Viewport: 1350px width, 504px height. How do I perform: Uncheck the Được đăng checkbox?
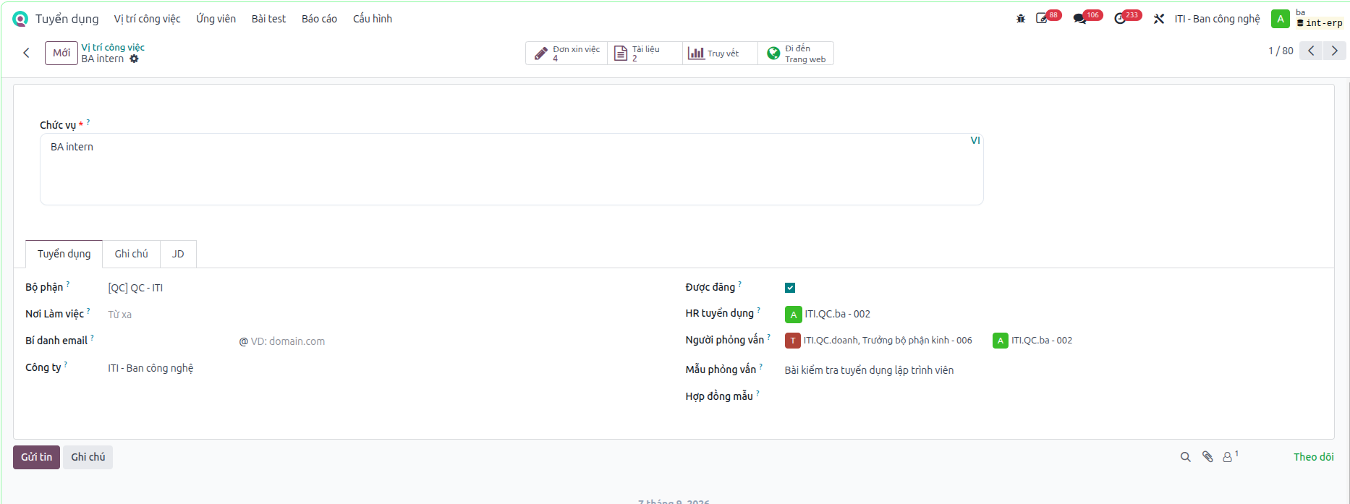click(x=790, y=288)
